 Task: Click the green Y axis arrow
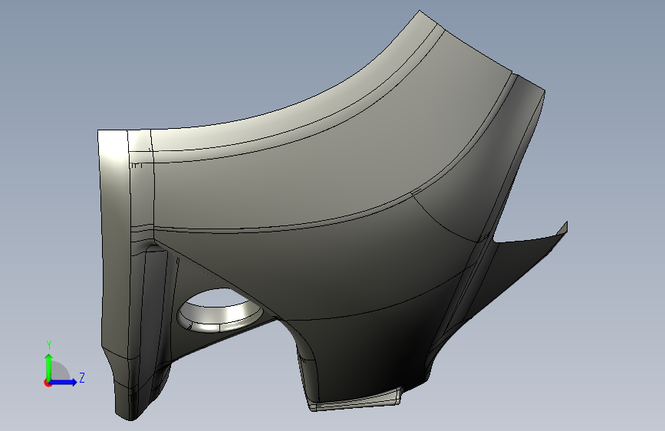[x=49, y=367]
